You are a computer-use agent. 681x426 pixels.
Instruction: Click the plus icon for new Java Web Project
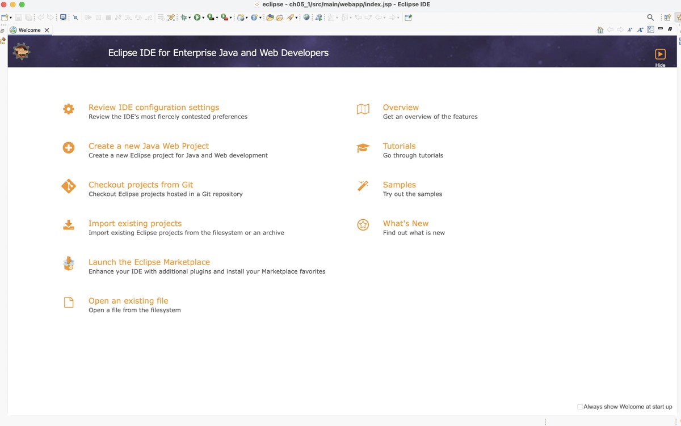tap(68, 148)
